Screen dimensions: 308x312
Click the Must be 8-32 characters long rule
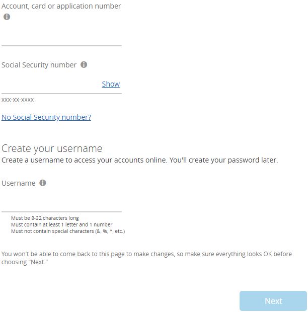pos(45,218)
